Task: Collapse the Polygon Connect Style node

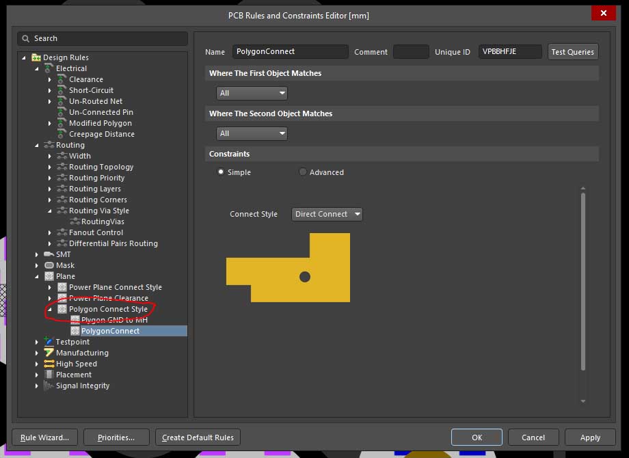Action: [50, 309]
